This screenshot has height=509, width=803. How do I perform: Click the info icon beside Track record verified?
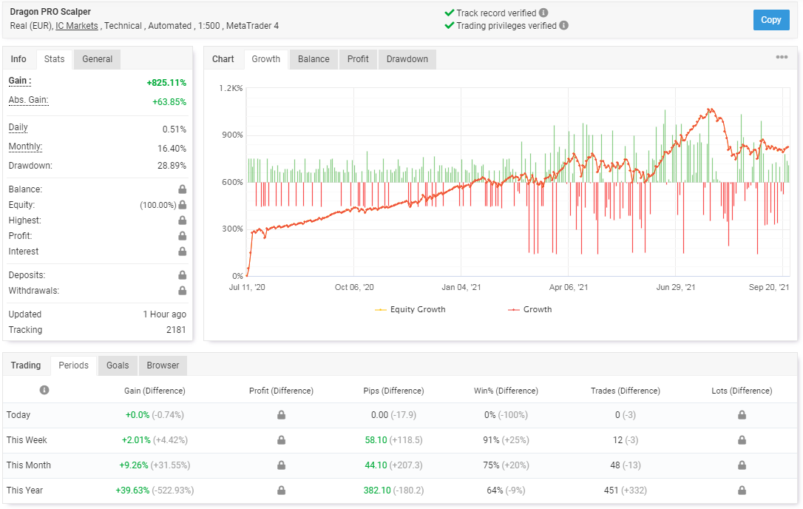point(543,13)
